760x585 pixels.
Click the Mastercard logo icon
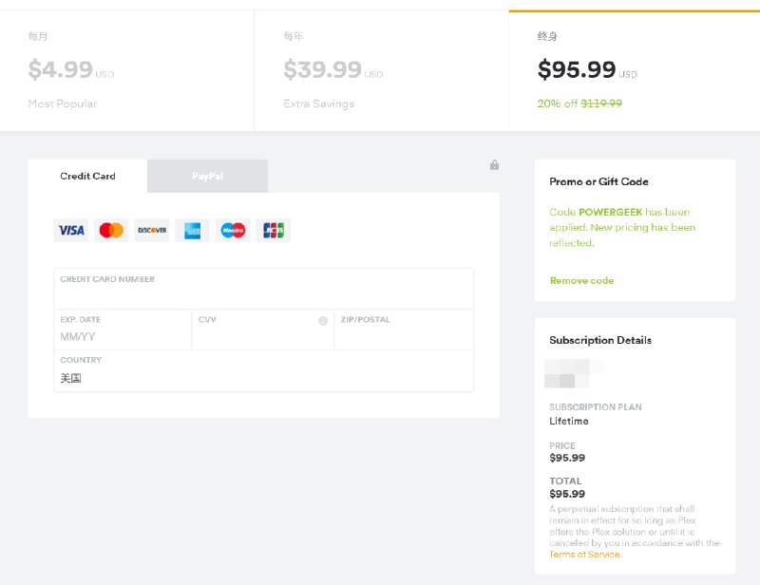[x=111, y=230]
